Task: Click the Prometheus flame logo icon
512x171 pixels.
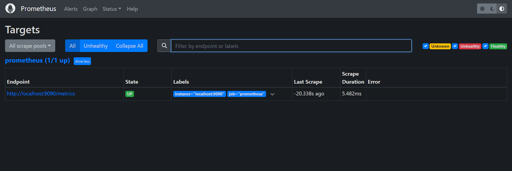Action: (x=10, y=9)
